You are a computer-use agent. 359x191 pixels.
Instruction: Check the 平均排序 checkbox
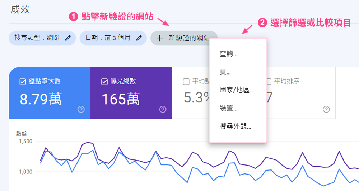[269, 82]
